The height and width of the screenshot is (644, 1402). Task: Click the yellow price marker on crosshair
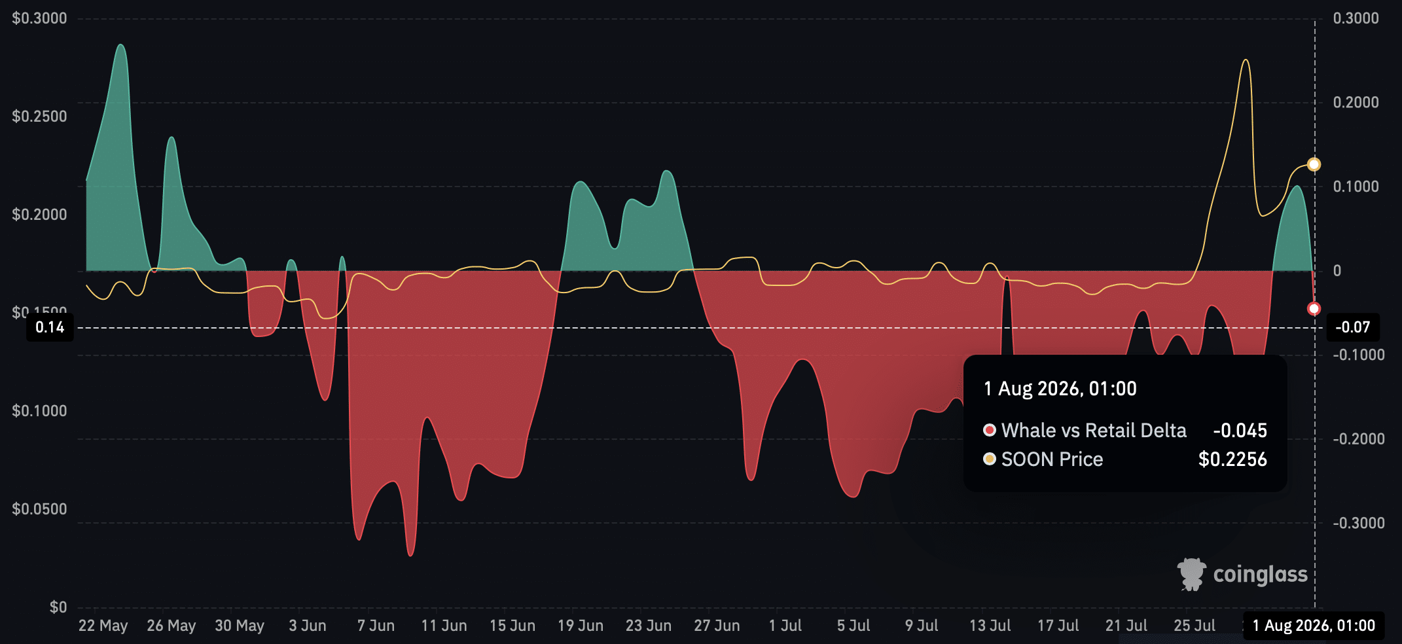(x=1314, y=164)
